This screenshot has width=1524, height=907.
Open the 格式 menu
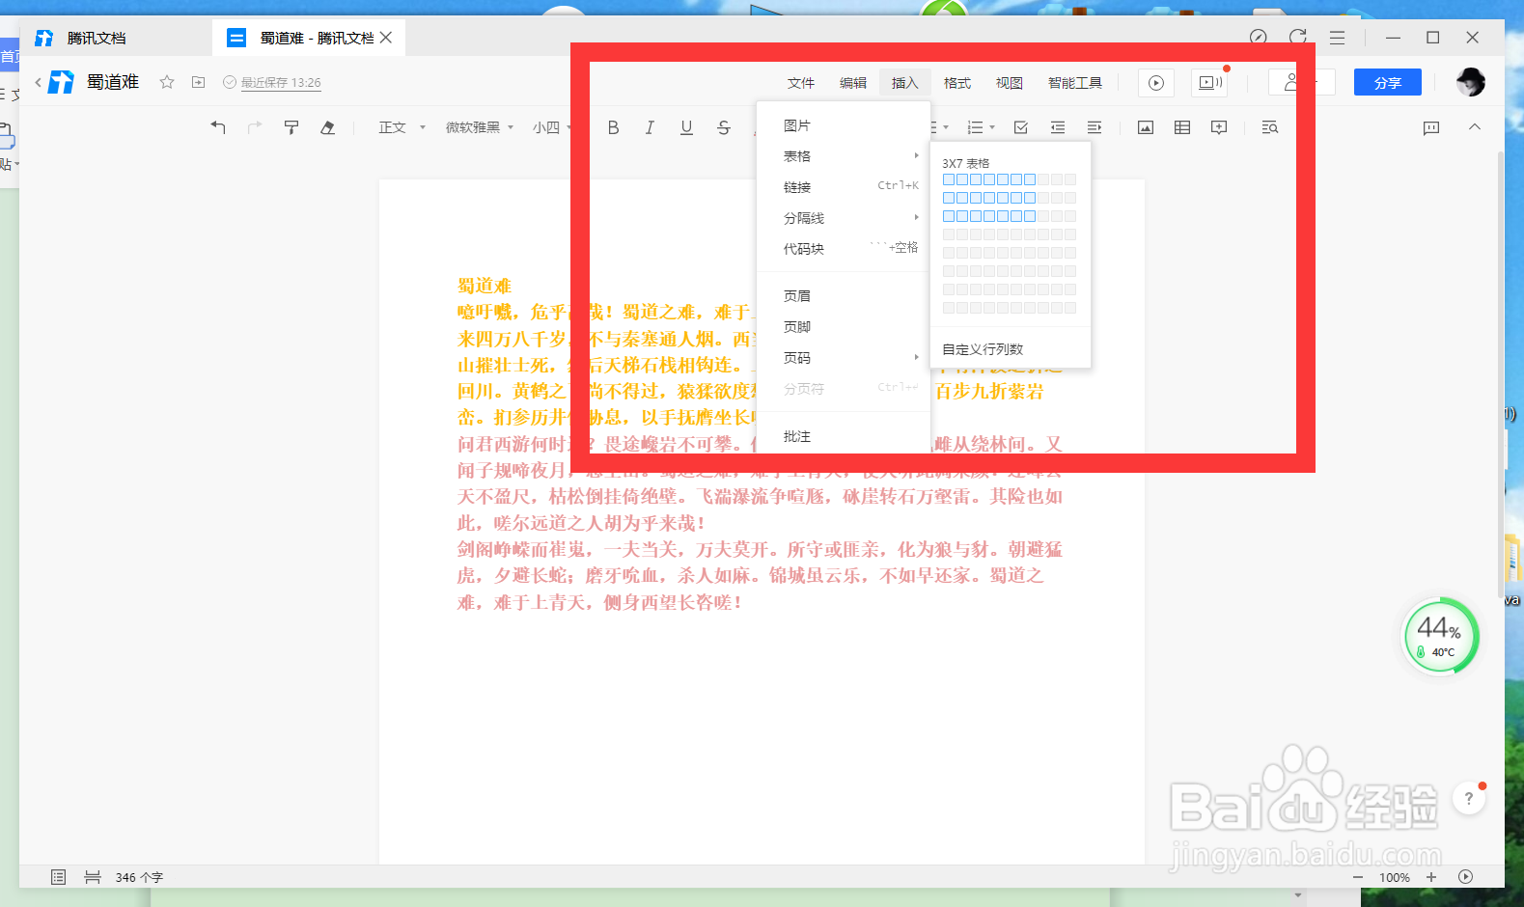coord(957,83)
